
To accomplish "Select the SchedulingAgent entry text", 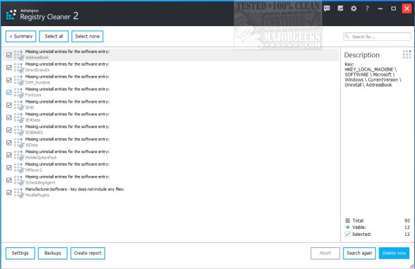I will [40, 182].
